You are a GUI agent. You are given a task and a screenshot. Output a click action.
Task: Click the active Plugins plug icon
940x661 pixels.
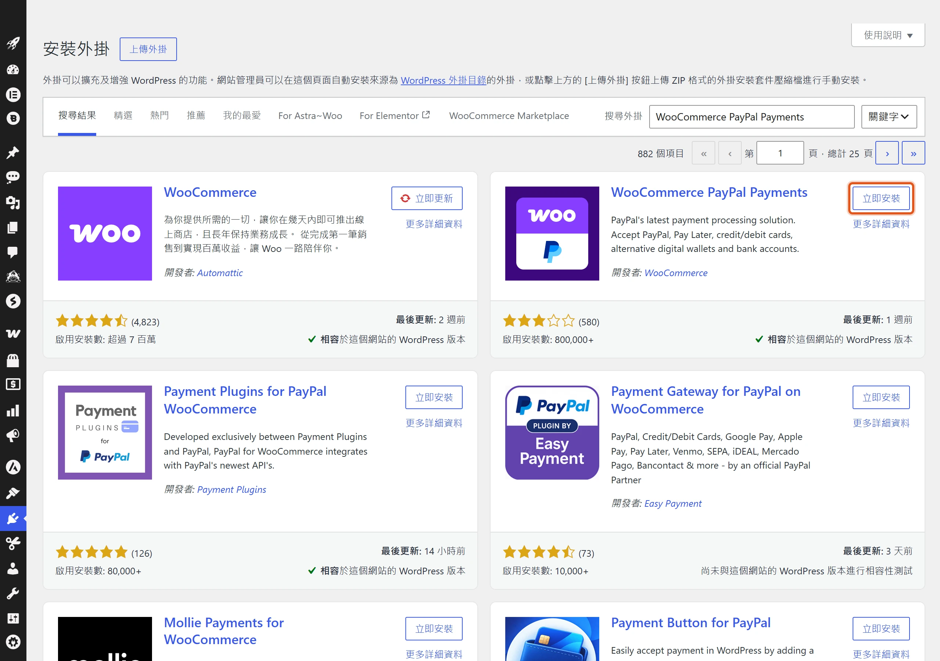[x=13, y=519]
